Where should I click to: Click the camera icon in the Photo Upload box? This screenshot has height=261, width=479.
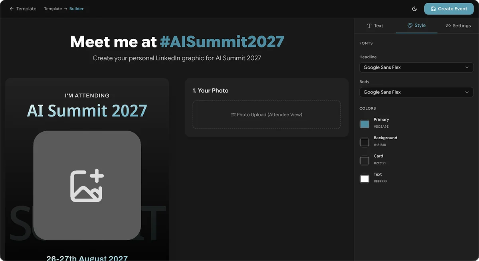(x=234, y=115)
